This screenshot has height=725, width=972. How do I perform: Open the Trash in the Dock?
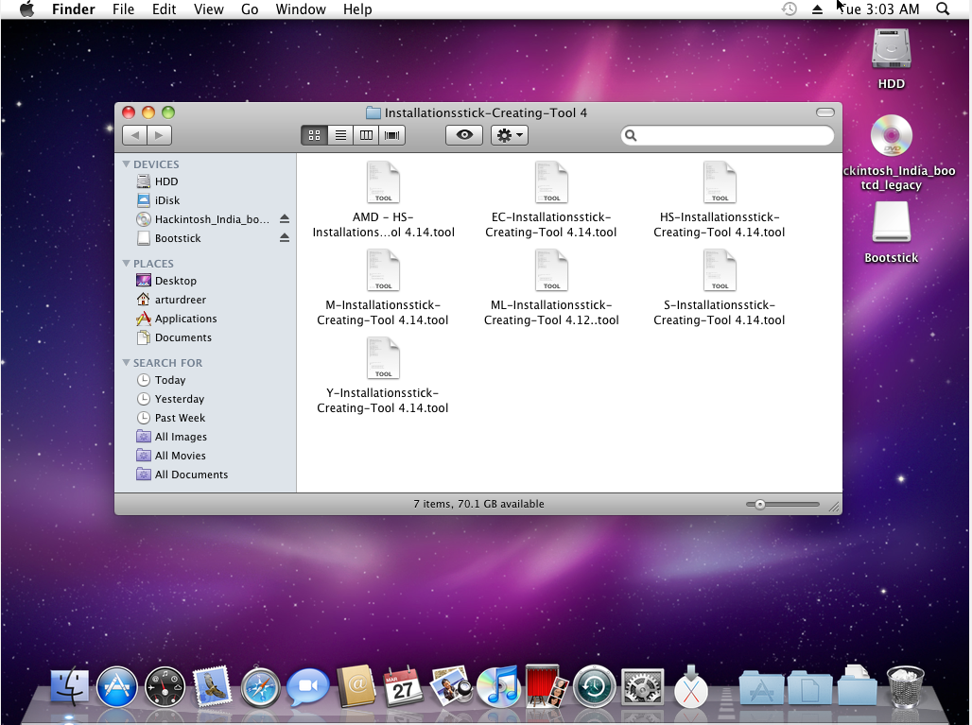coord(905,687)
